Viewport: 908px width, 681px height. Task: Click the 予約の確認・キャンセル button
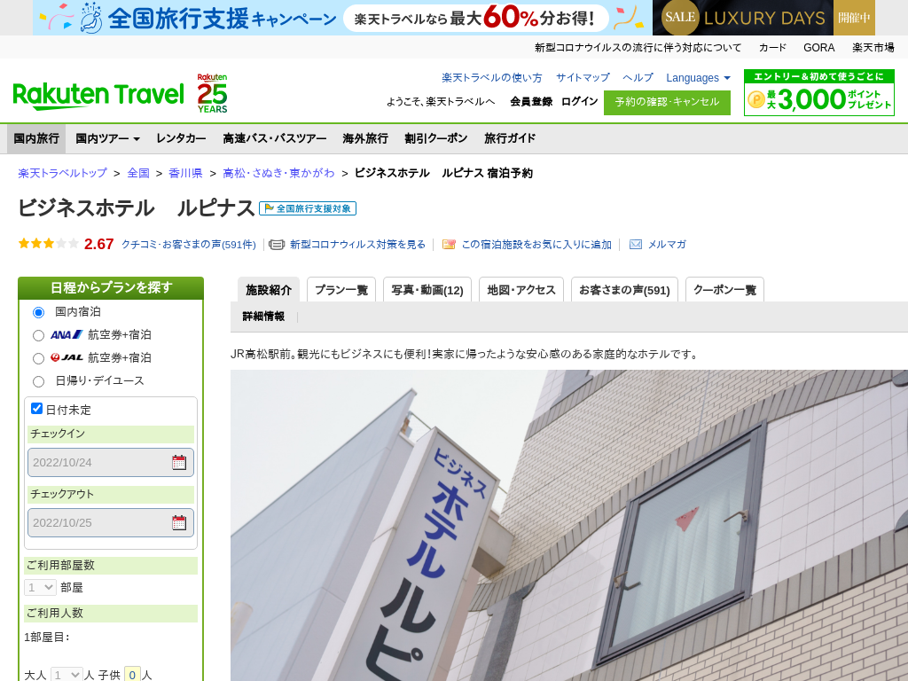pos(667,103)
